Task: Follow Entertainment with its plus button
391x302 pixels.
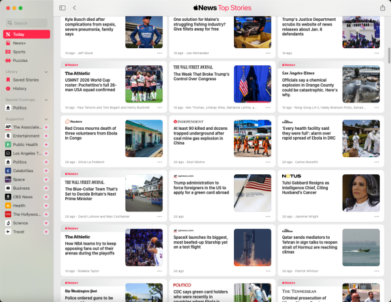Action: tap(46, 136)
